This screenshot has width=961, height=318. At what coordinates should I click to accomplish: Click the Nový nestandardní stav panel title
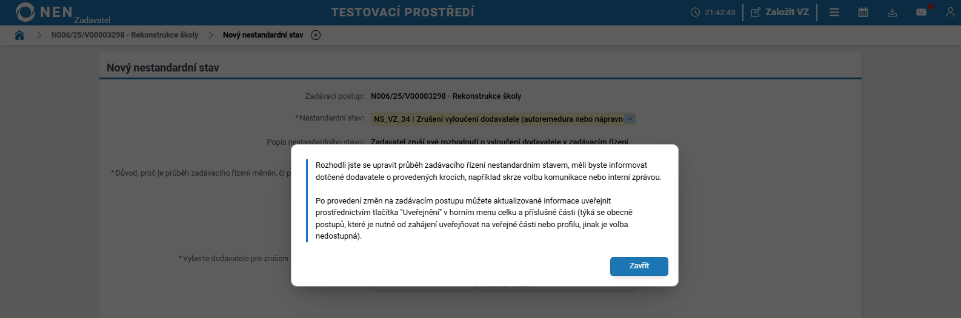[x=163, y=68]
